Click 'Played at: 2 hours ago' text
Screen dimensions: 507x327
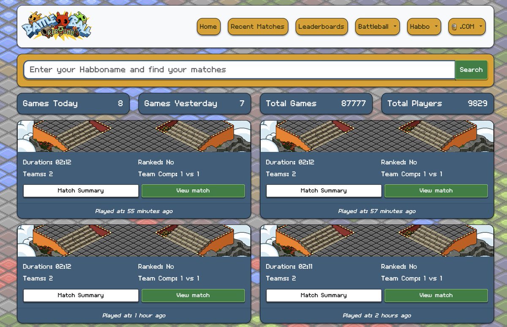(x=377, y=316)
